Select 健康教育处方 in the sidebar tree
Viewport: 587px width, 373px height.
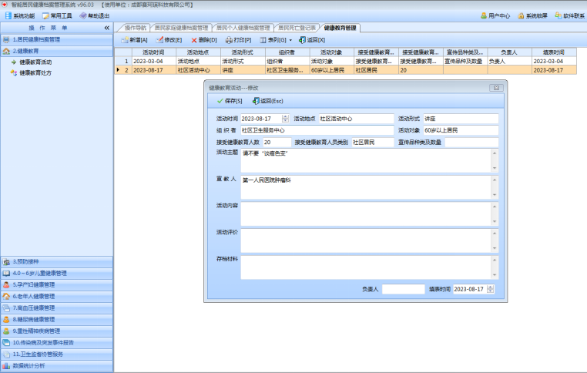tap(35, 72)
